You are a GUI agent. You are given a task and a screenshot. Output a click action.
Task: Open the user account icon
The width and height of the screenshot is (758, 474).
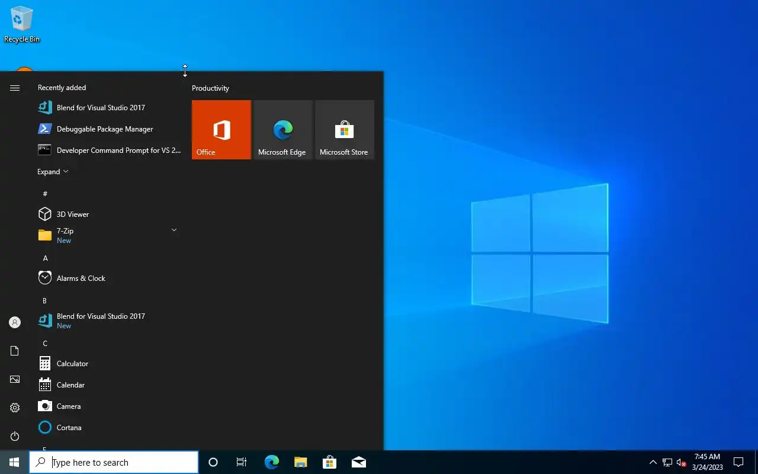pos(15,322)
